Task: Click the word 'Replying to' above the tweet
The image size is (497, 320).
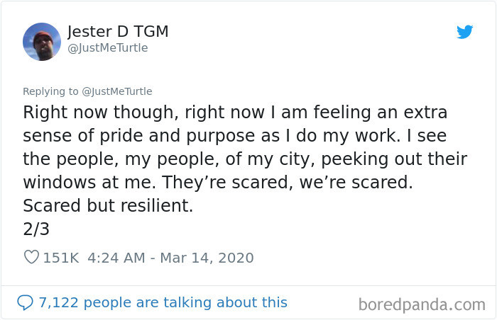Action: click(50, 91)
